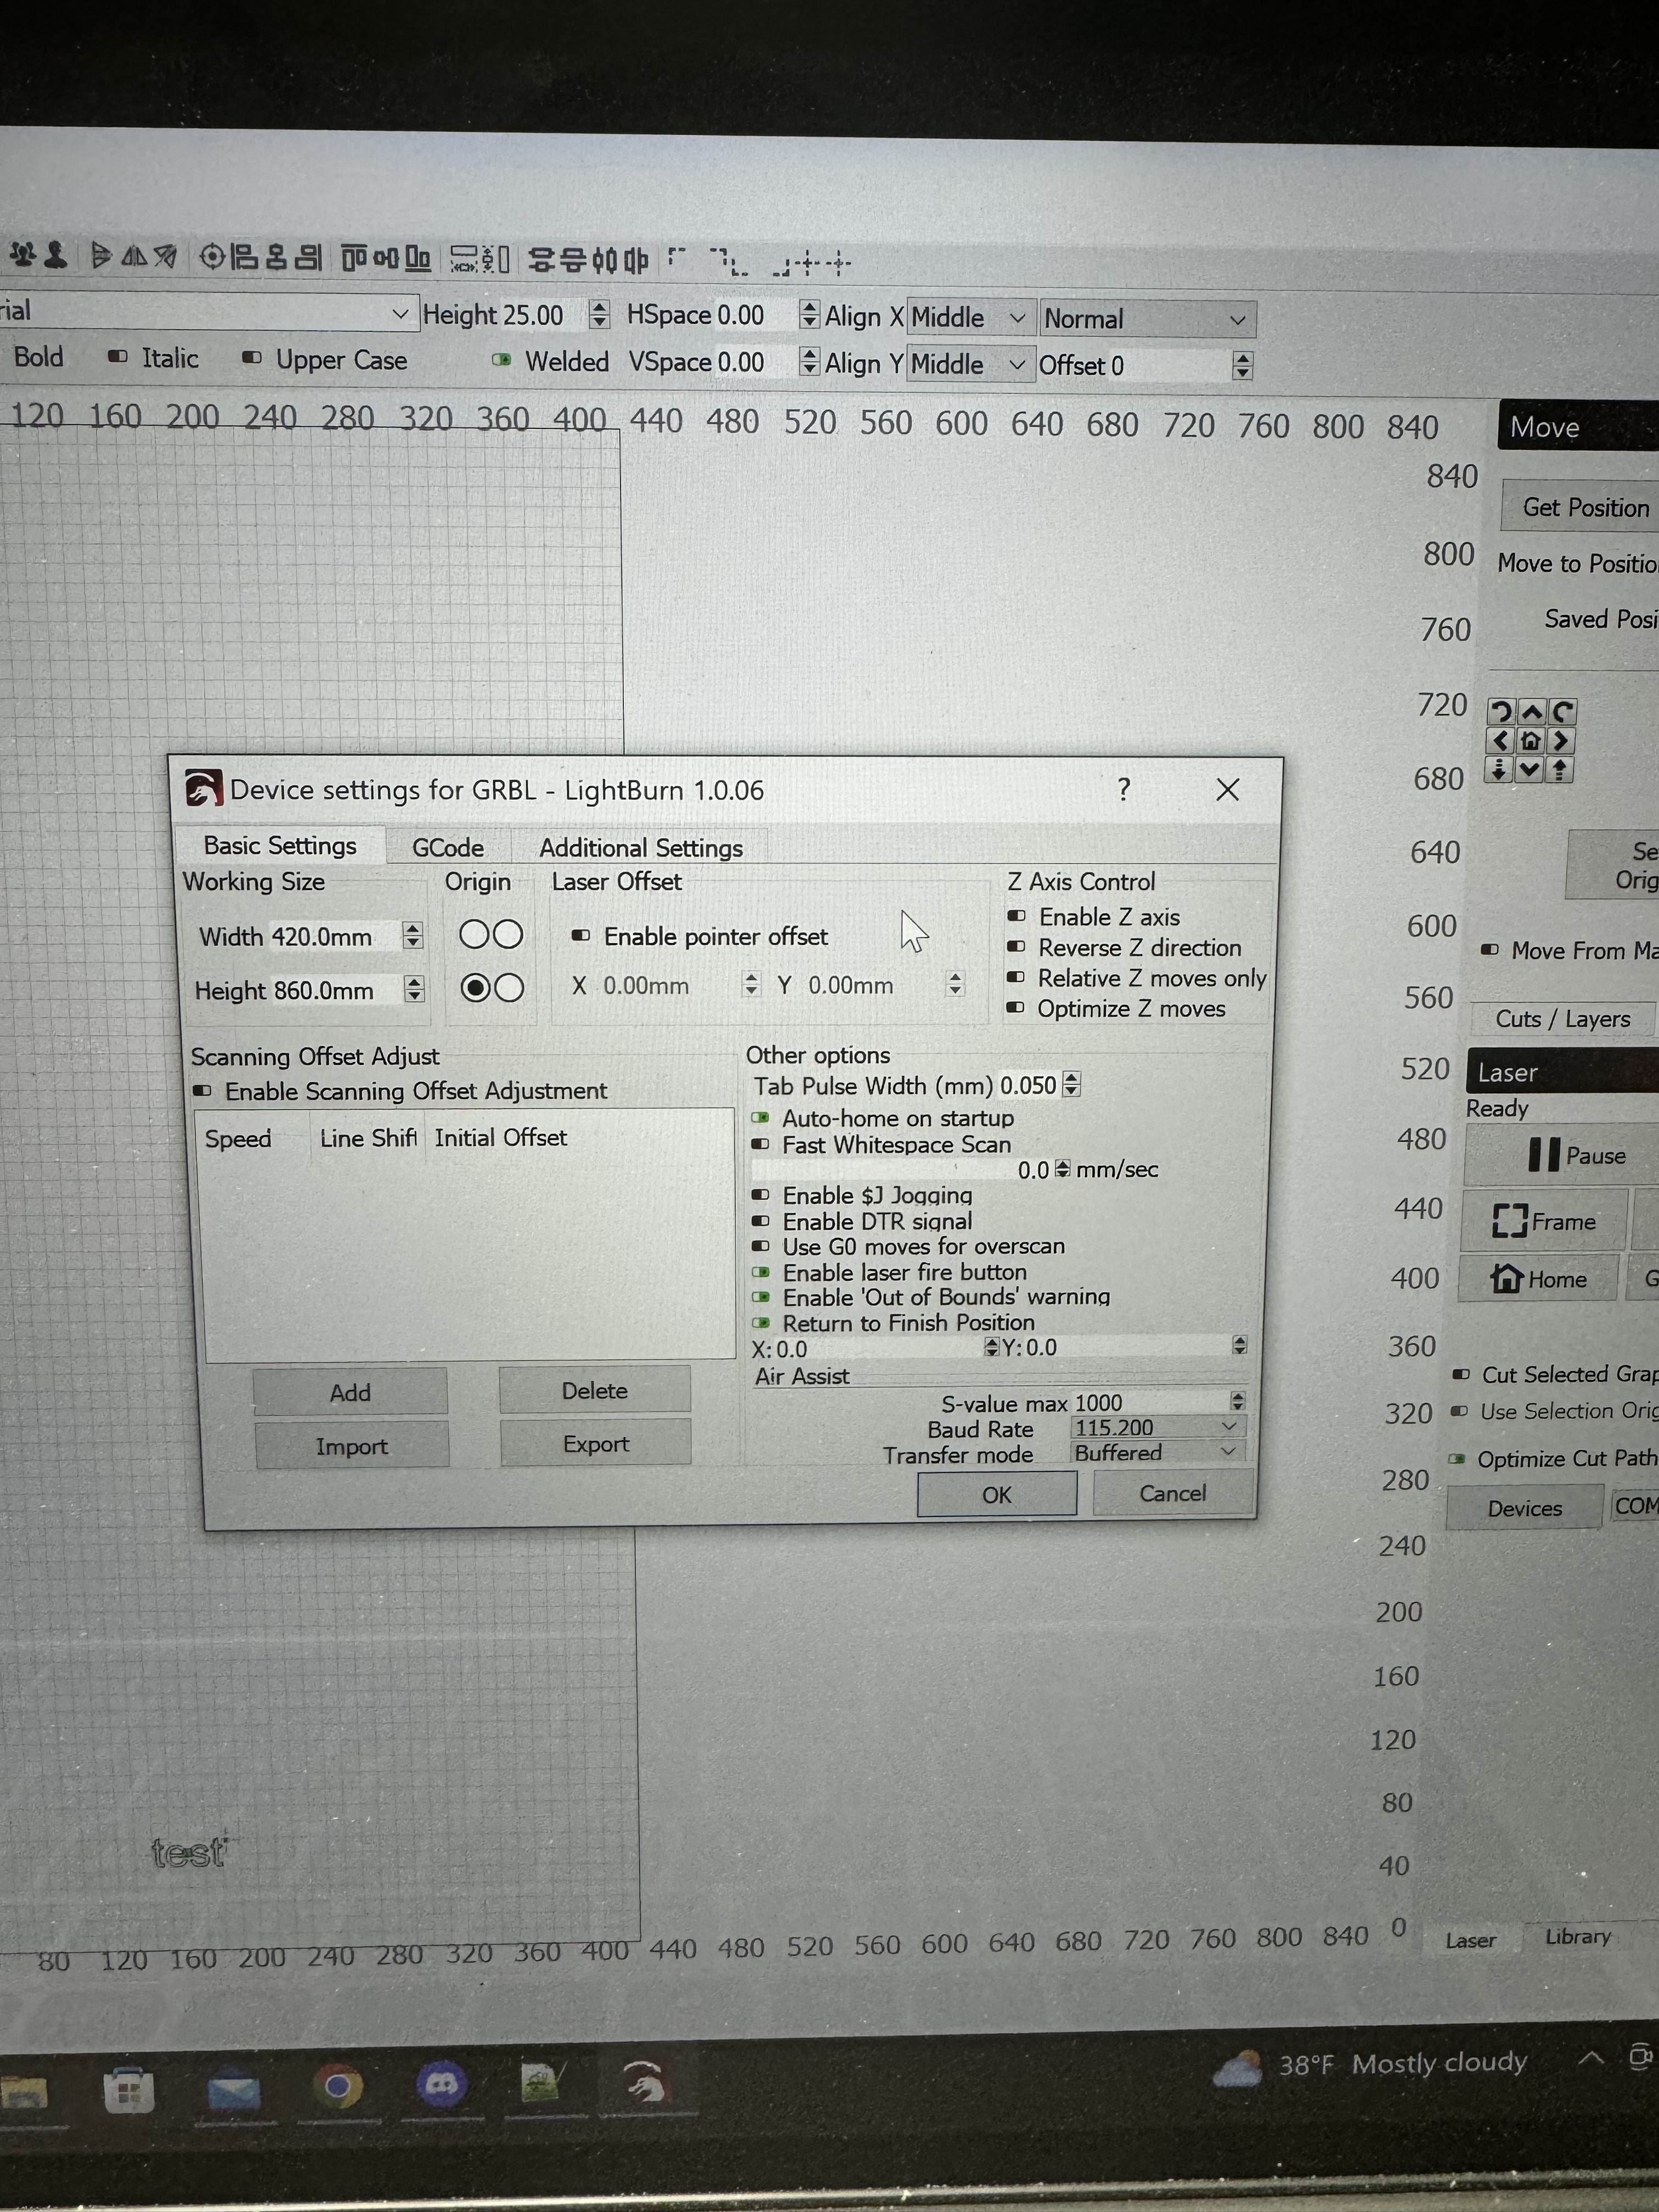Image resolution: width=1659 pixels, height=2212 pixels.
Task: Click the Z-axis move up jog icon
Action: [x=1560, y=770]
